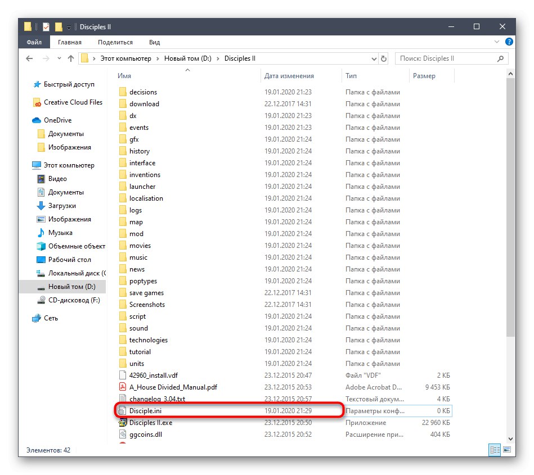
Task: Click the scrollbar down arrow
Action: pyautogui.click(x=510, y=439)
